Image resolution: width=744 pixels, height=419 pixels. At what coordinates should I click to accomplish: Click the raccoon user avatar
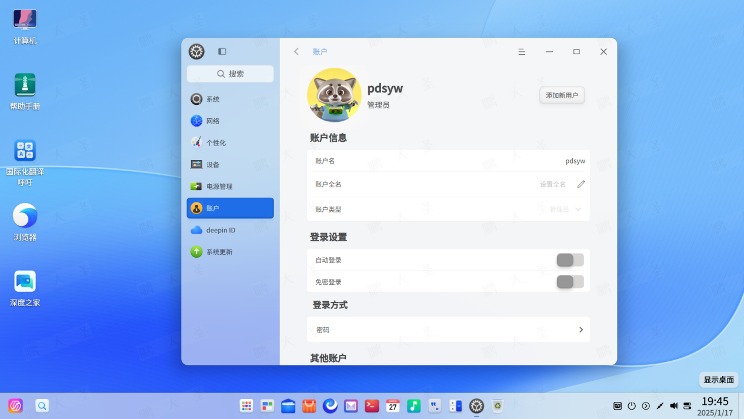[x=334, y=95]
